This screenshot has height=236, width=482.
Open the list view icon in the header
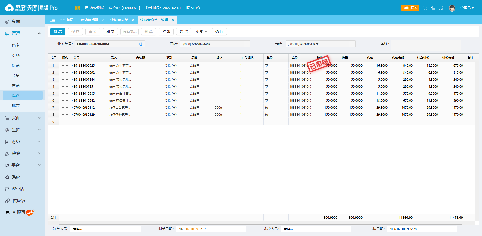coord(433,8)
